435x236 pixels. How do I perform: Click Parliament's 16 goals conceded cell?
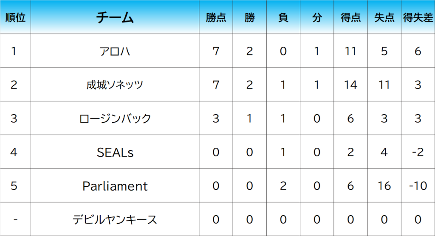pos(384,186)
